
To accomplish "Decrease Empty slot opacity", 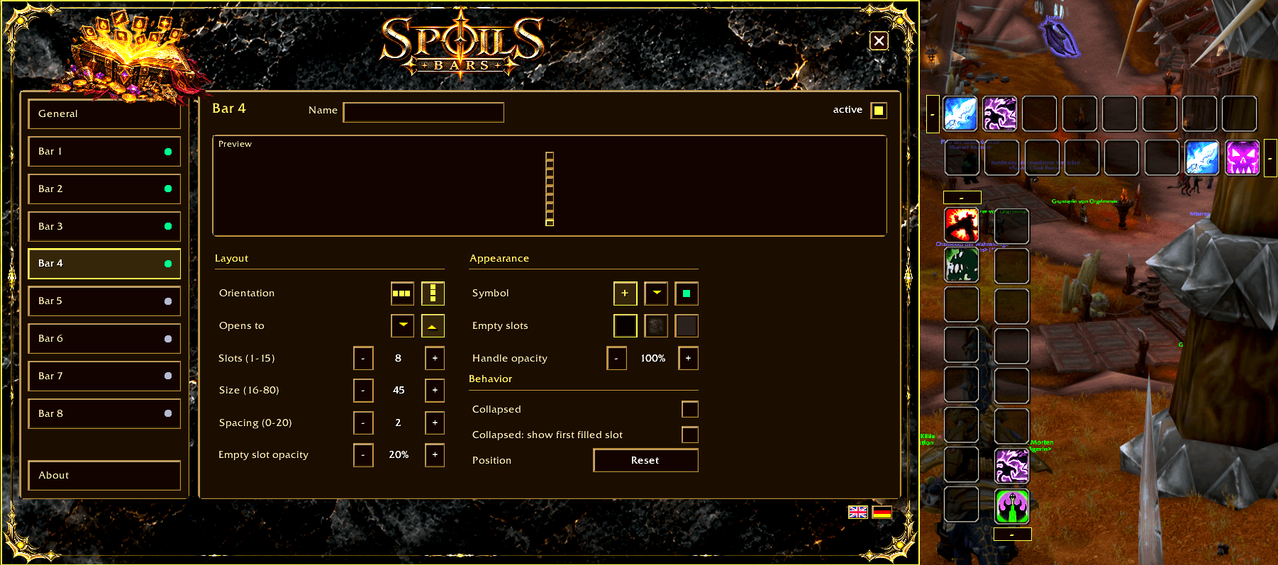I will pos(363,454).
